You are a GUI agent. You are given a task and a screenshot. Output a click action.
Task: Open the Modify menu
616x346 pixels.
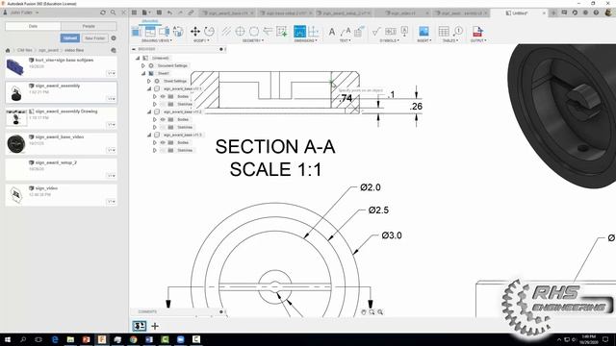coord(201,40)
